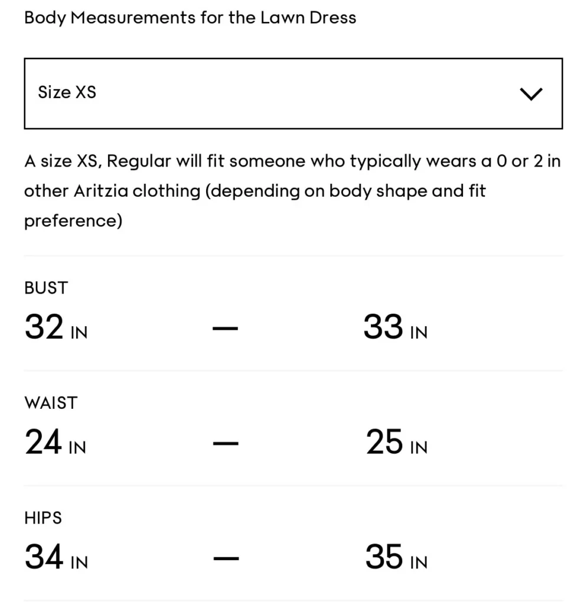Click the 'Size XS' label text

point(67,92)
